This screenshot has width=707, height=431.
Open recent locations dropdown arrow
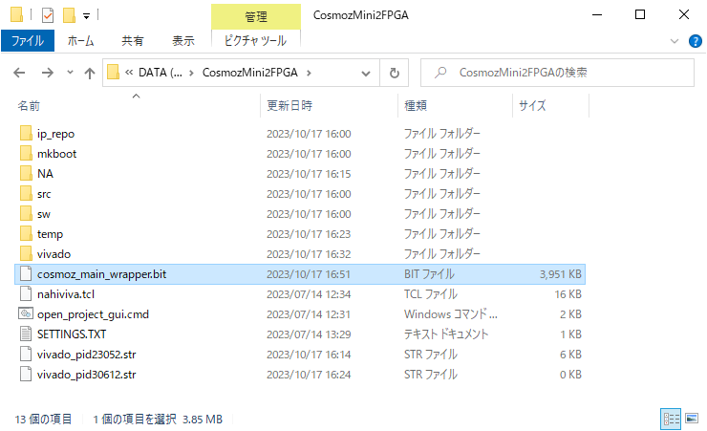[x=70, y=74]
